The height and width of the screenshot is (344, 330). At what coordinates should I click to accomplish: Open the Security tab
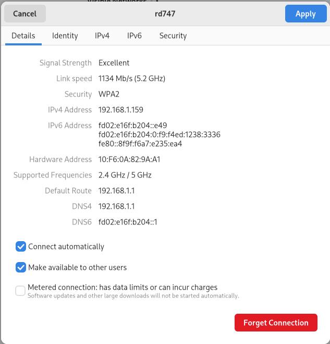173,36
